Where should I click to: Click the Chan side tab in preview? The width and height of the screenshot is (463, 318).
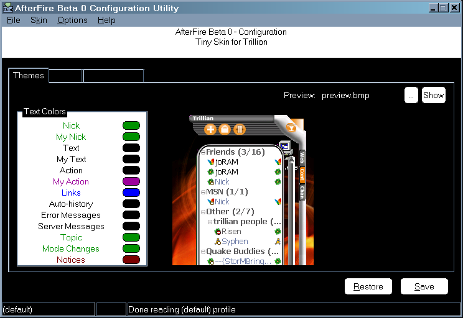[x=302, y=192]
